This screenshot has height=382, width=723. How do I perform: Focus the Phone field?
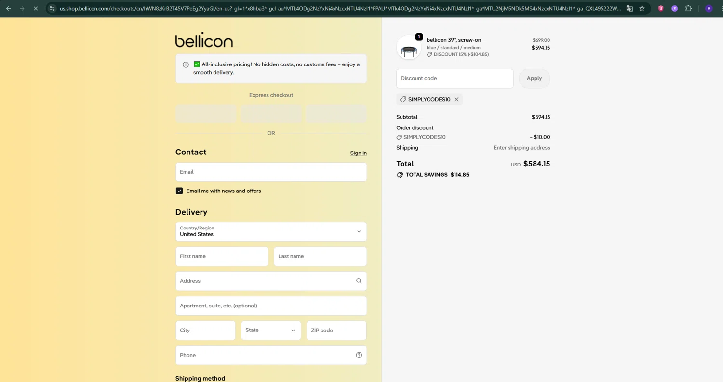point(271,355)
